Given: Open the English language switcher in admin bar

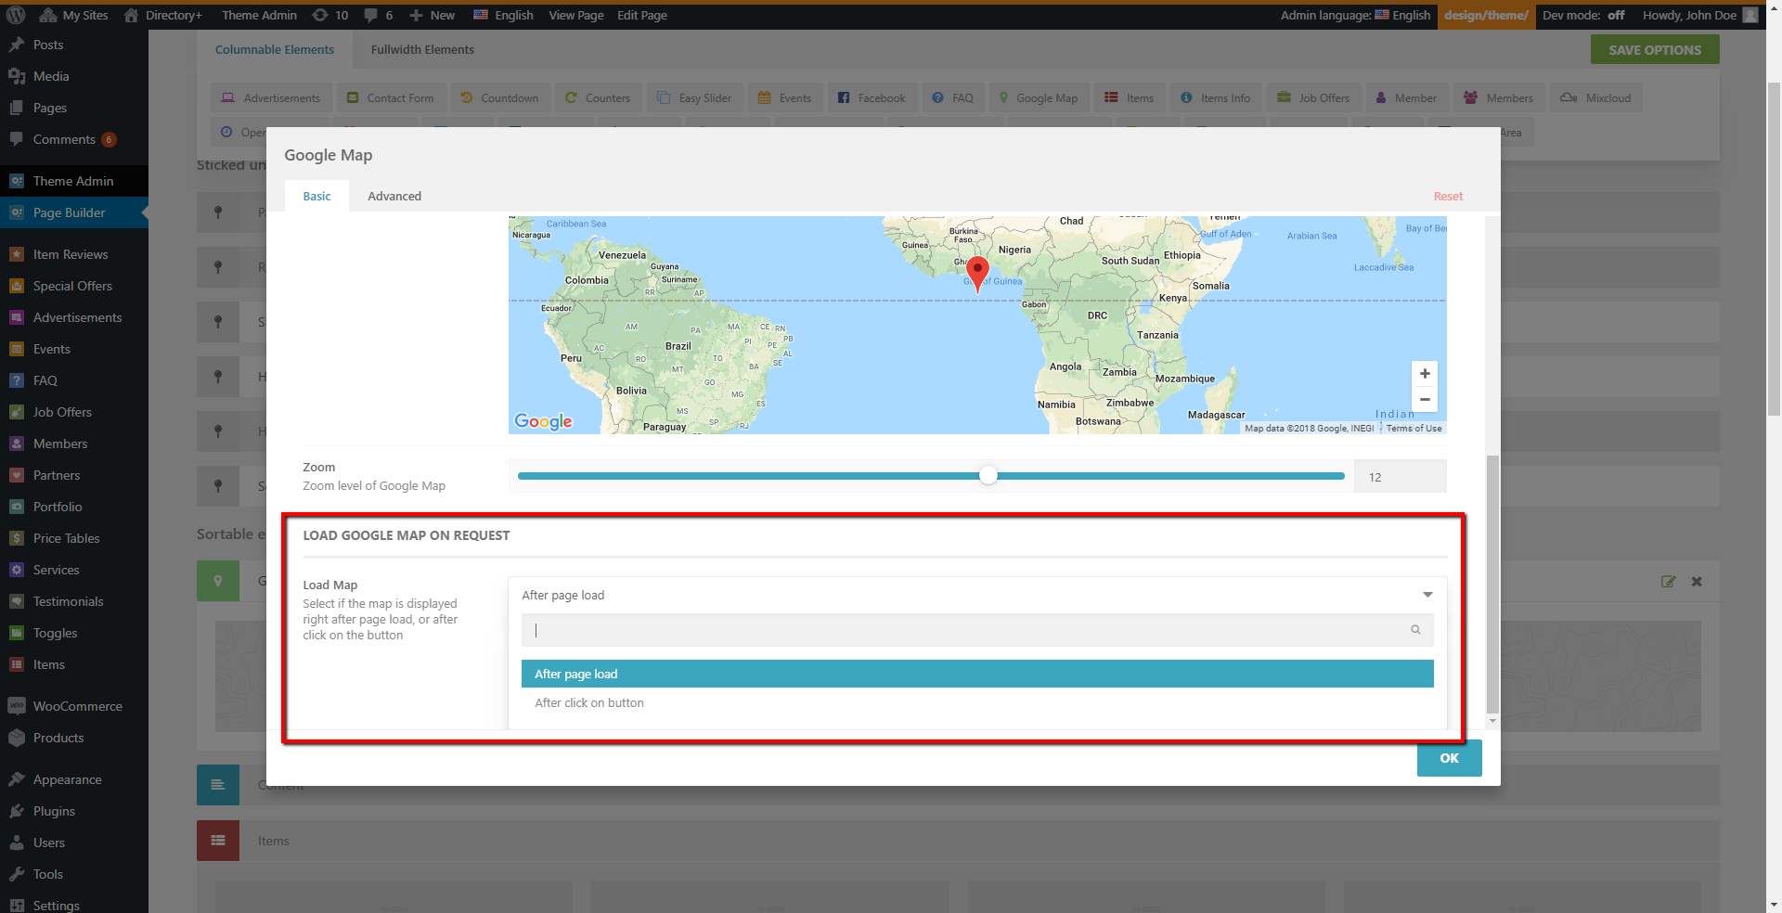Looking at the screenshot, I should [503, 15].
